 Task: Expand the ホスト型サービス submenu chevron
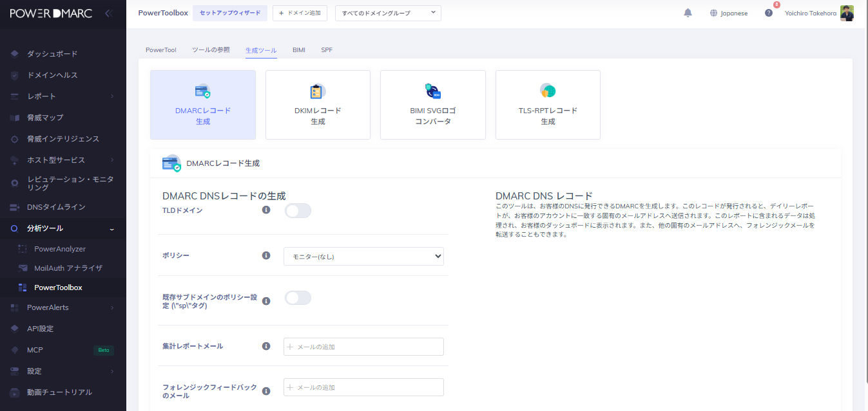click(x=112, y=160)
